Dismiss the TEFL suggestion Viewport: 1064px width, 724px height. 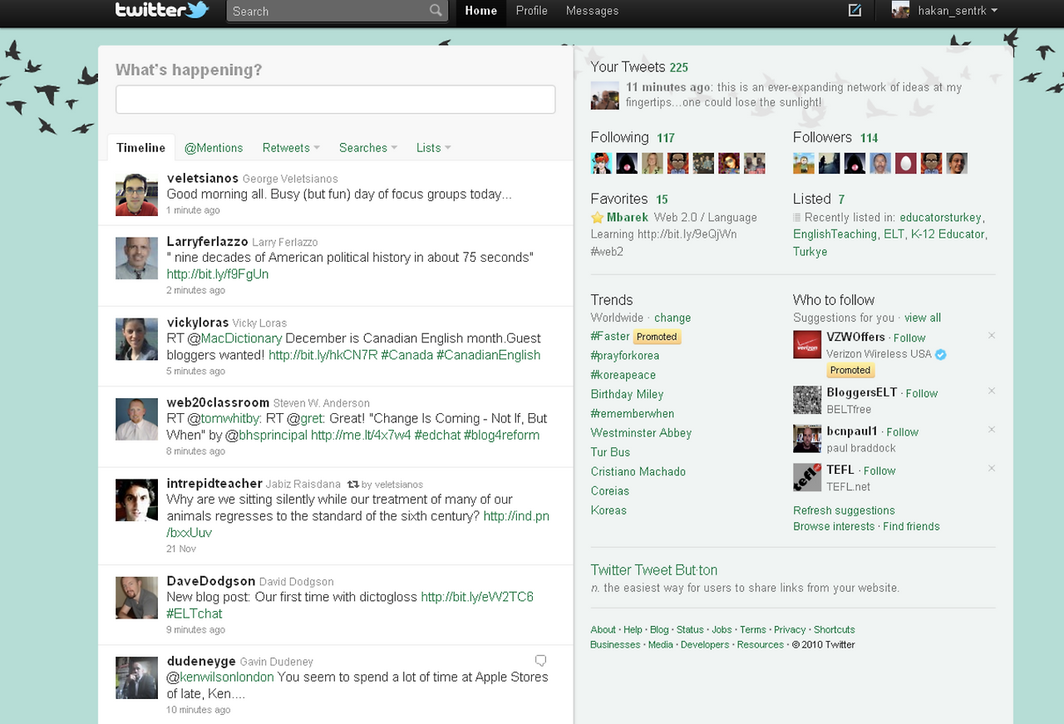(x=991, y=468)
